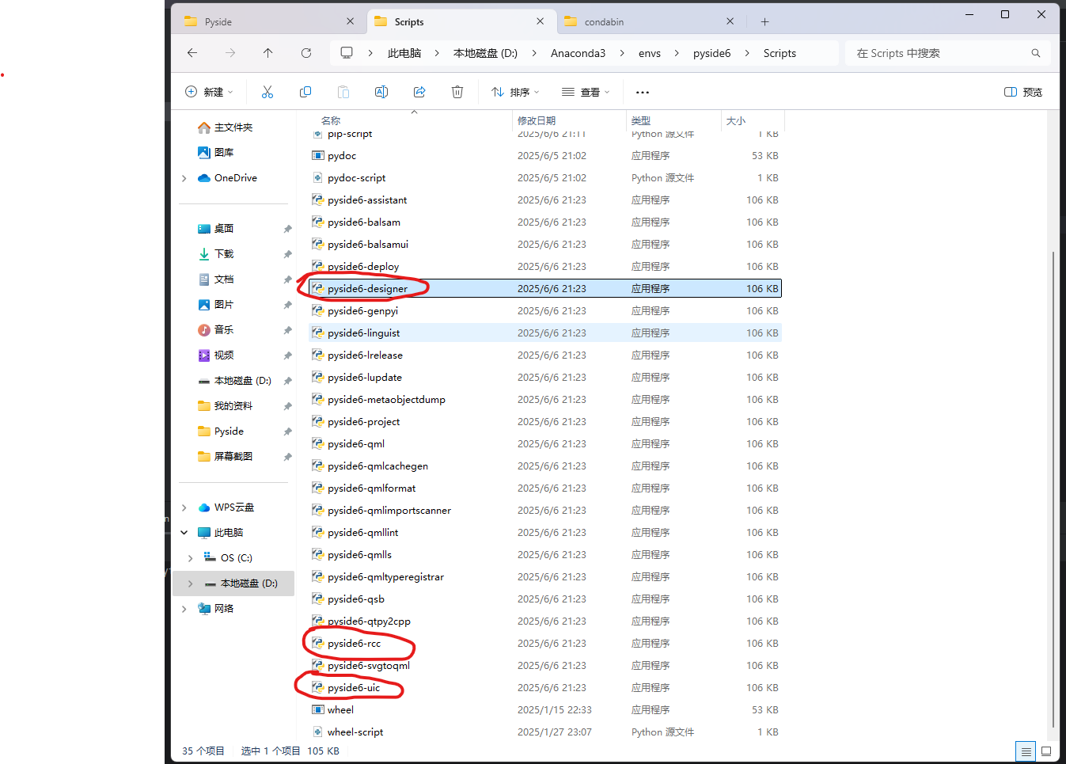The height and width of the screenshot is (764, 1066).
Task: Open 主文件夹 in sidebar
Action: coord(233,127)
